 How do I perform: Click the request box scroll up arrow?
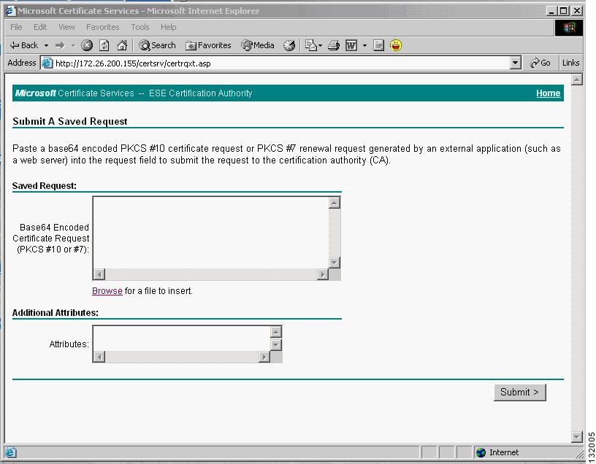(334, 203)
